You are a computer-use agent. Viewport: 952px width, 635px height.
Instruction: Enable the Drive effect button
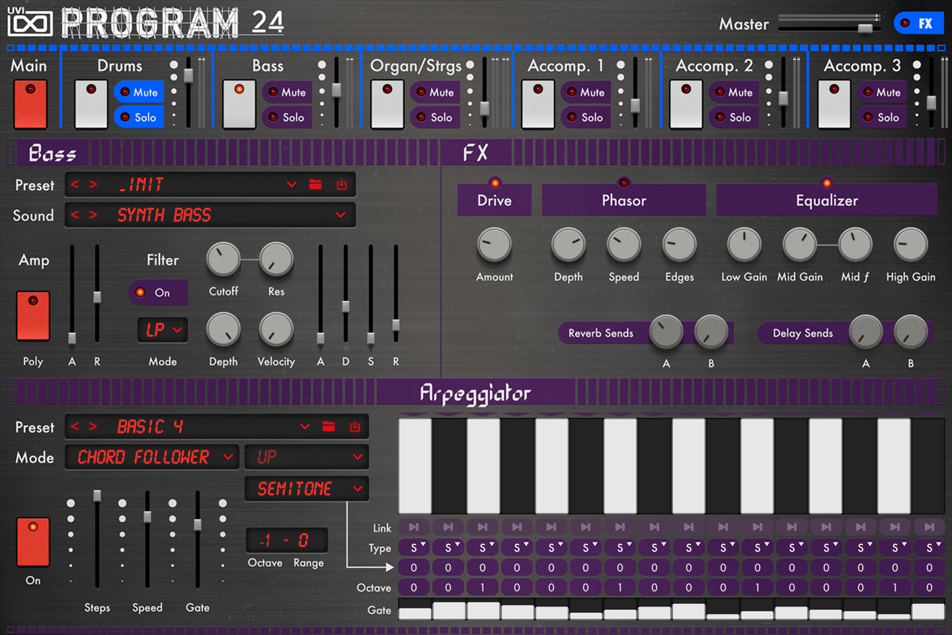pos(494,200)
